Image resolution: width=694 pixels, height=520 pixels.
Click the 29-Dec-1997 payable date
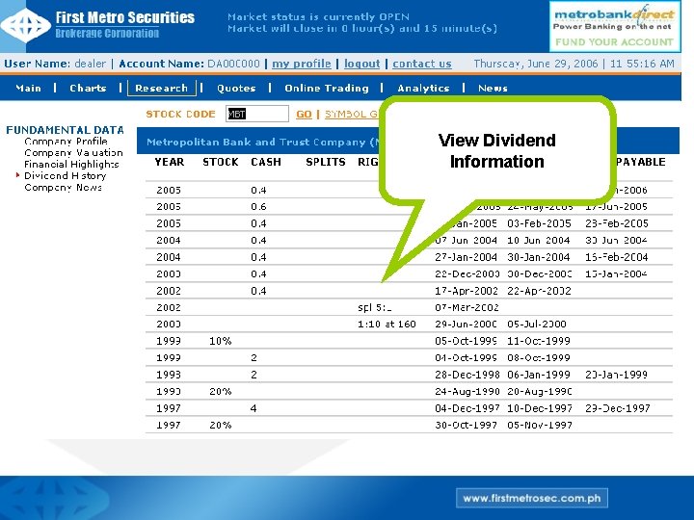point(618,408)
